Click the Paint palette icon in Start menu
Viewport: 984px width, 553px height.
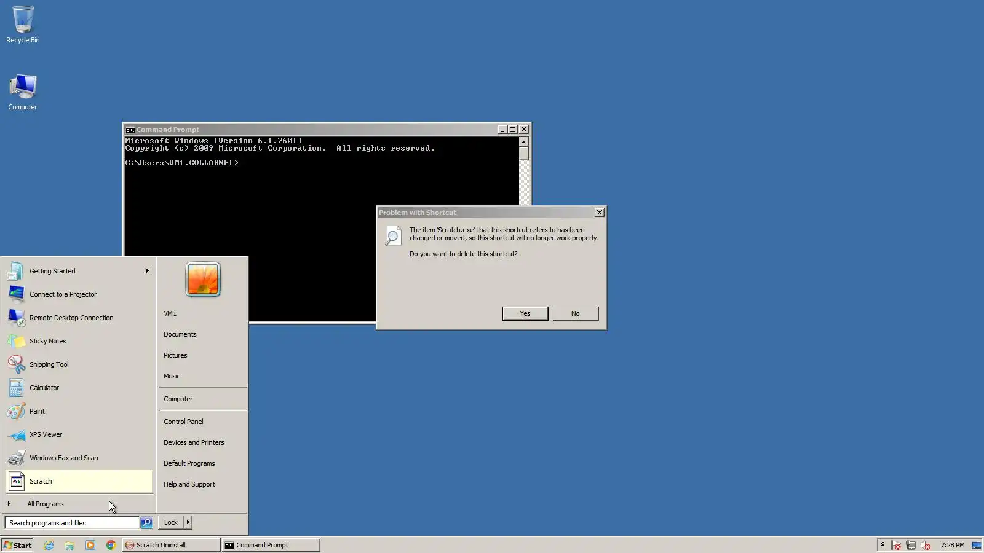point(17,411)
